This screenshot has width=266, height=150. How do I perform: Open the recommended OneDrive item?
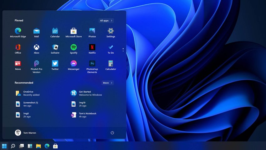tap(28, 93)
